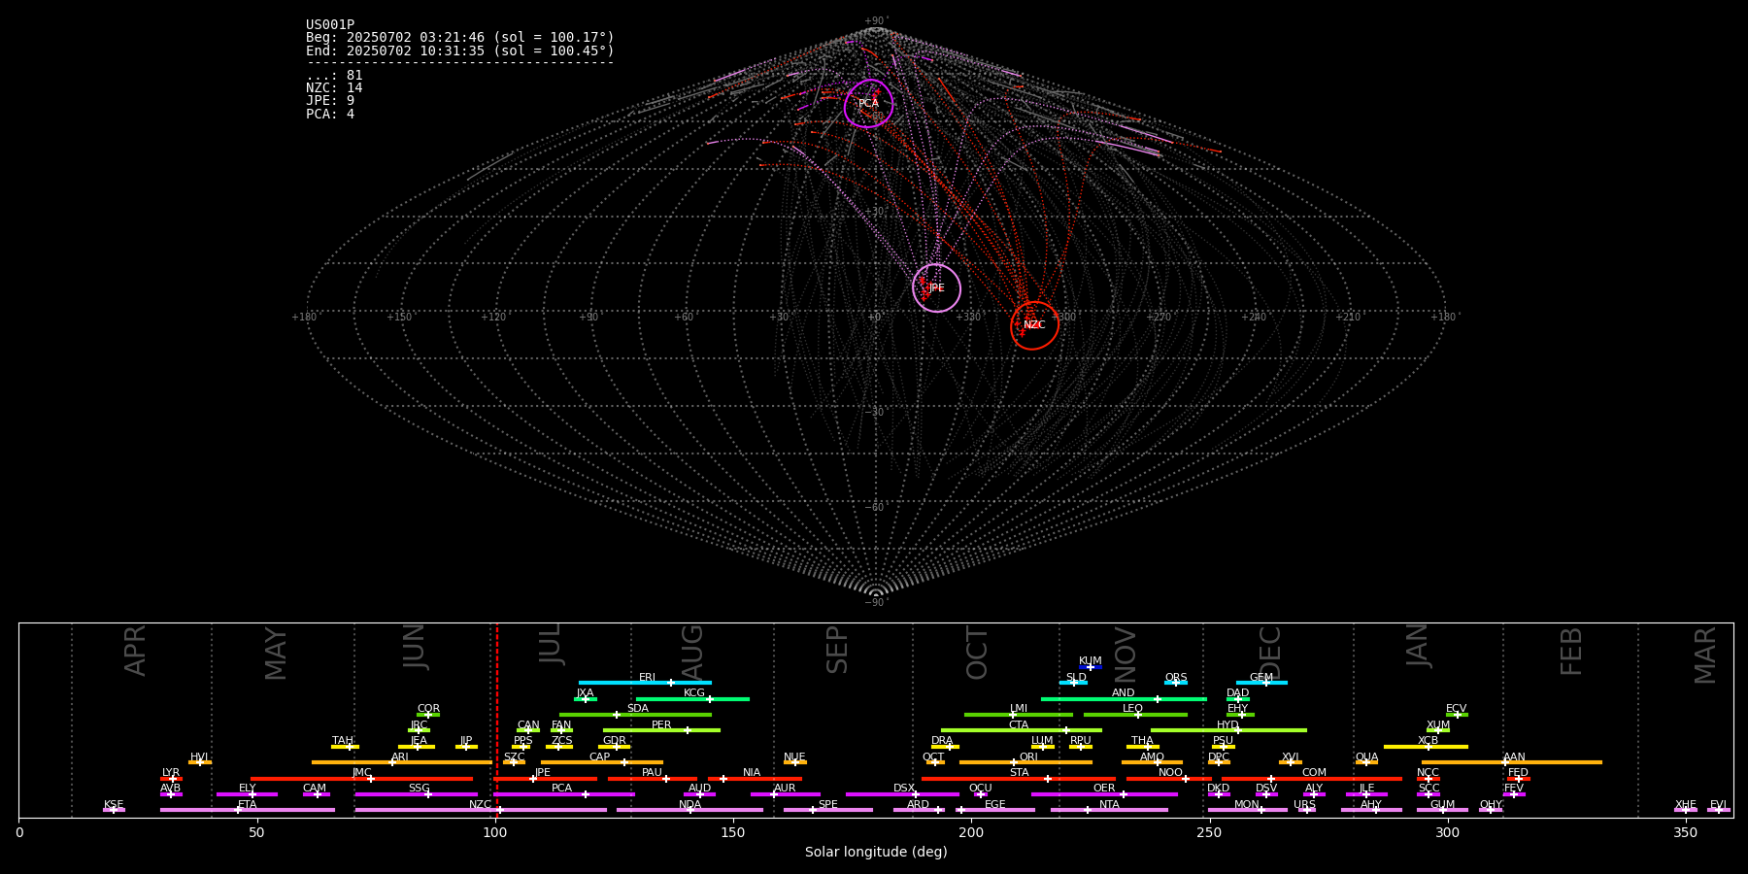Click the XCB shower bar in the timeline

(x=1426, y=747)
